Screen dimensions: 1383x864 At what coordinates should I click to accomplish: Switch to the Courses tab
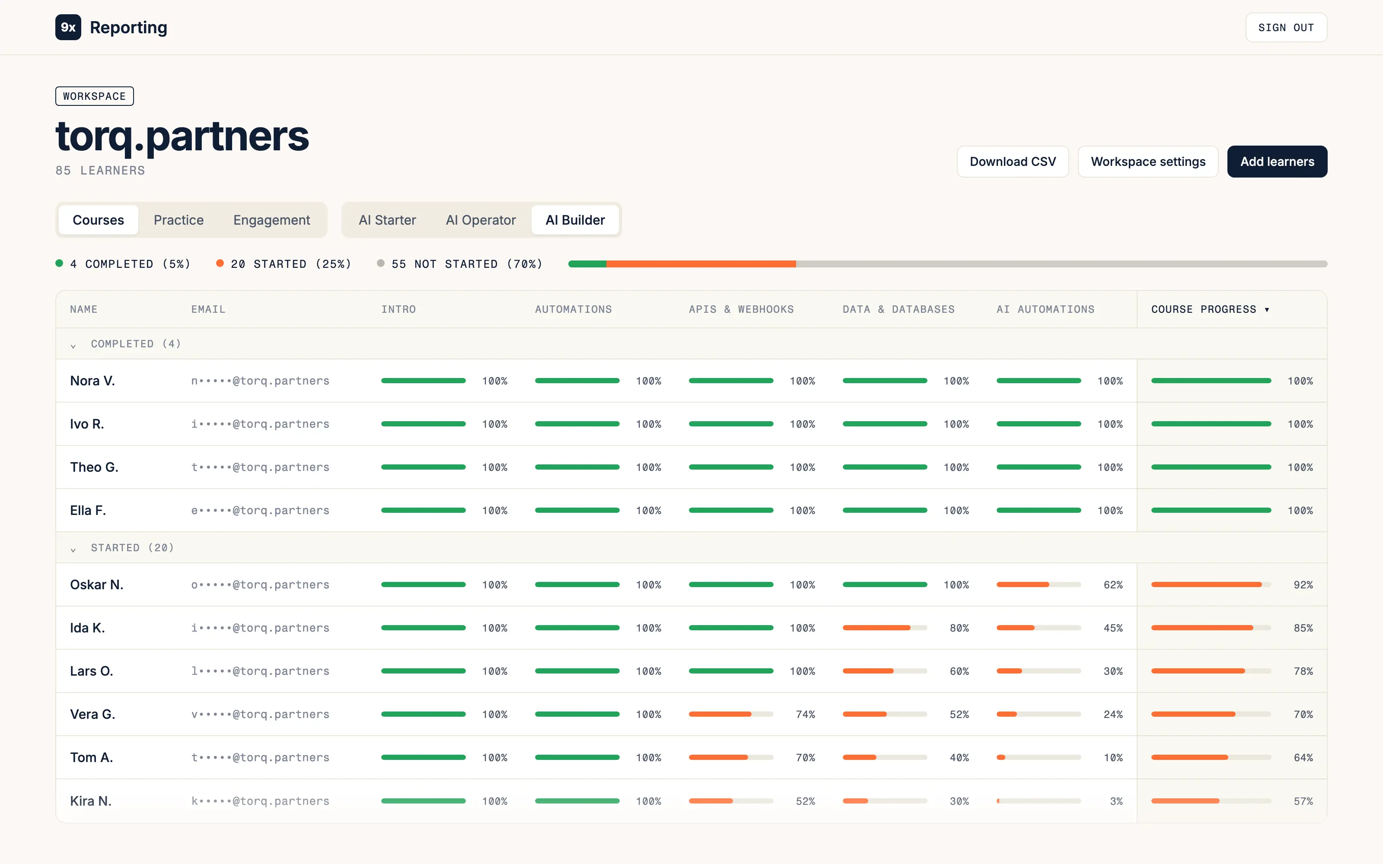(98, 220)
